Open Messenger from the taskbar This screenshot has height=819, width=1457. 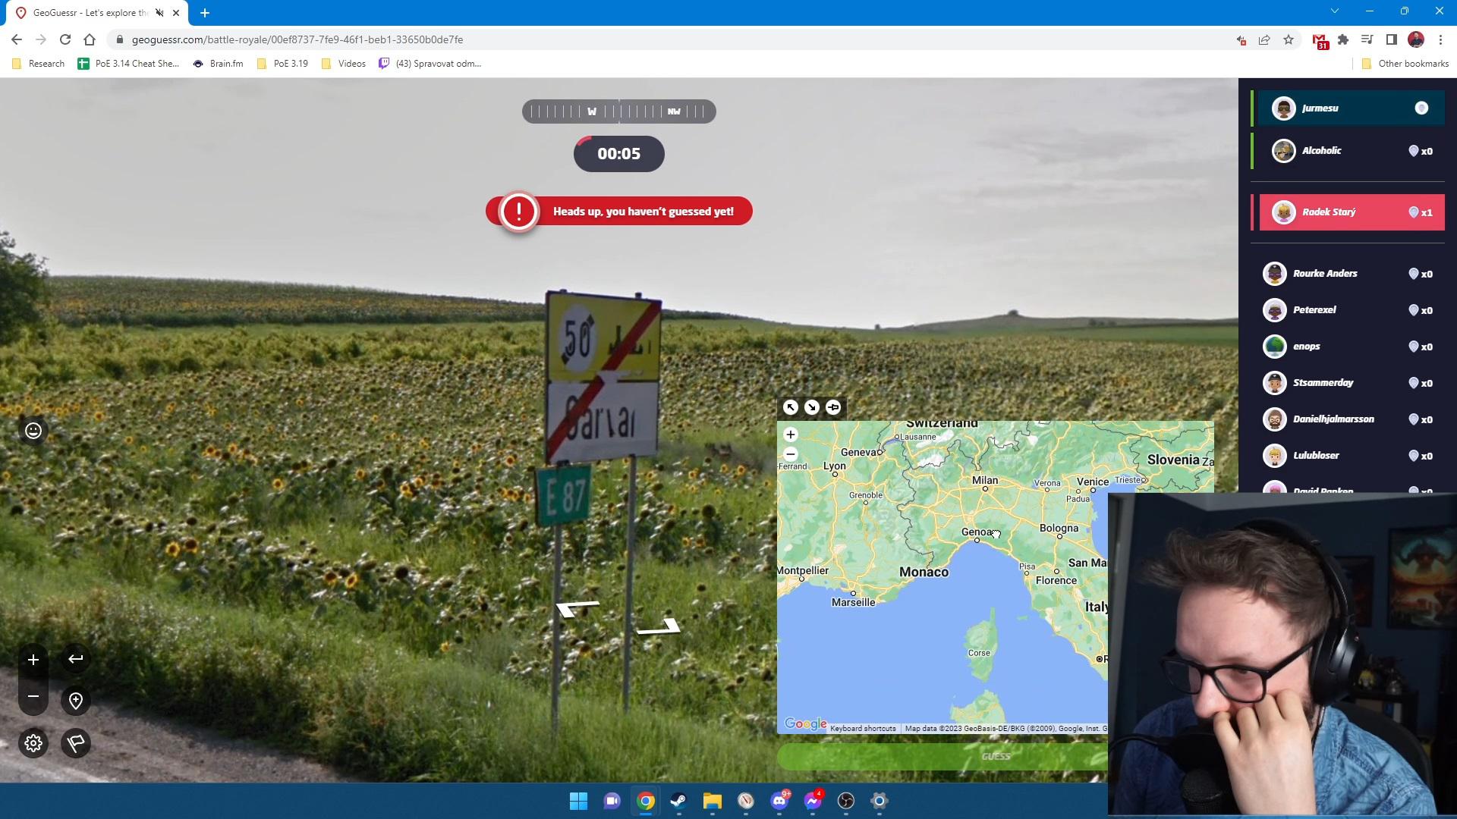pos(813,801)
